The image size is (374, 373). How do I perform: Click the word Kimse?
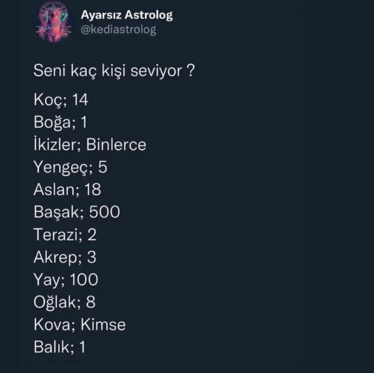[103, 325]
